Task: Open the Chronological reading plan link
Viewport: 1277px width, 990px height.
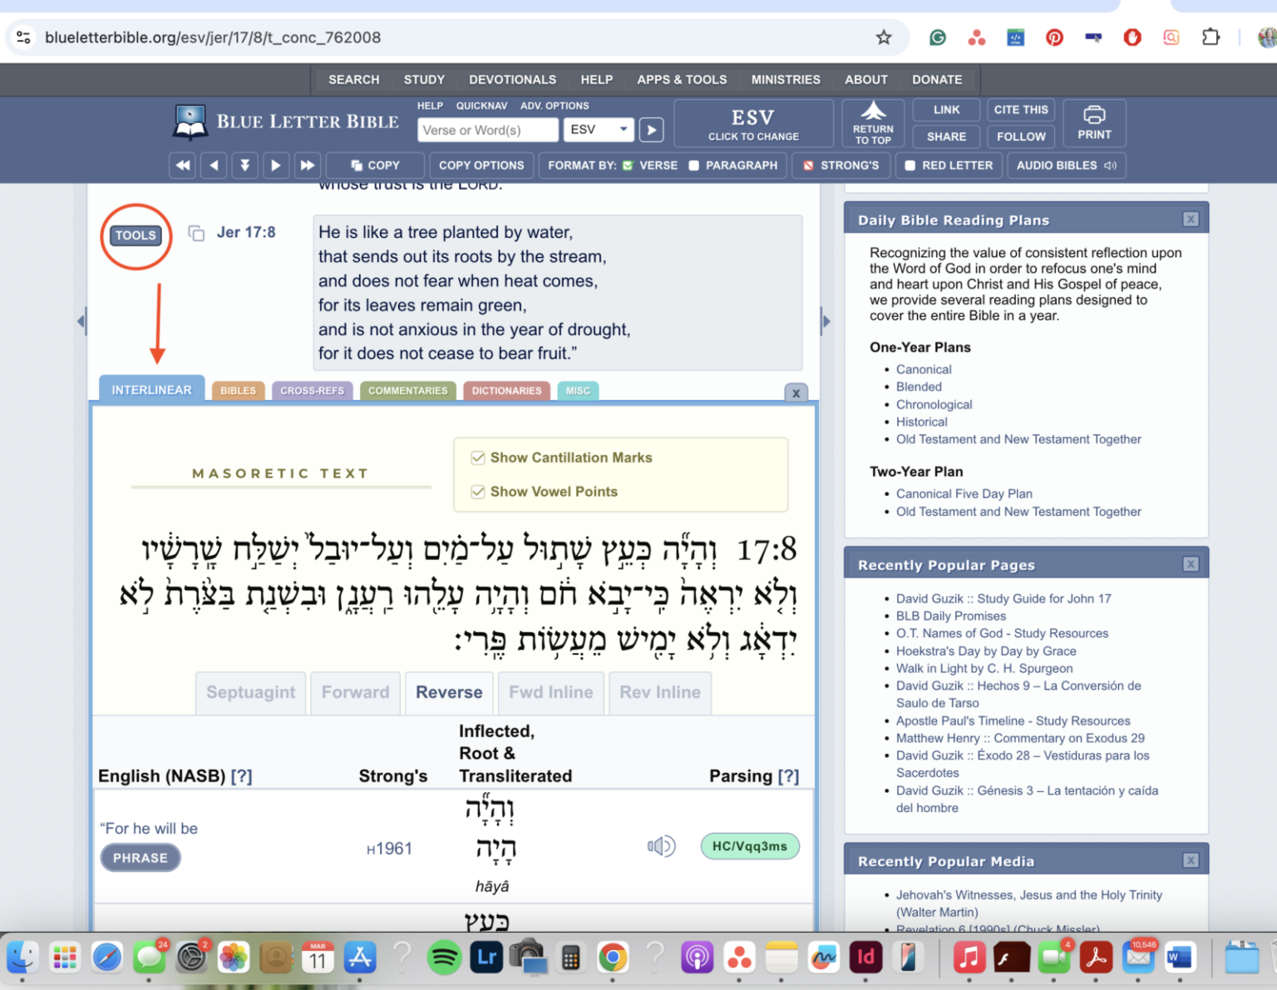Action: 934,404
